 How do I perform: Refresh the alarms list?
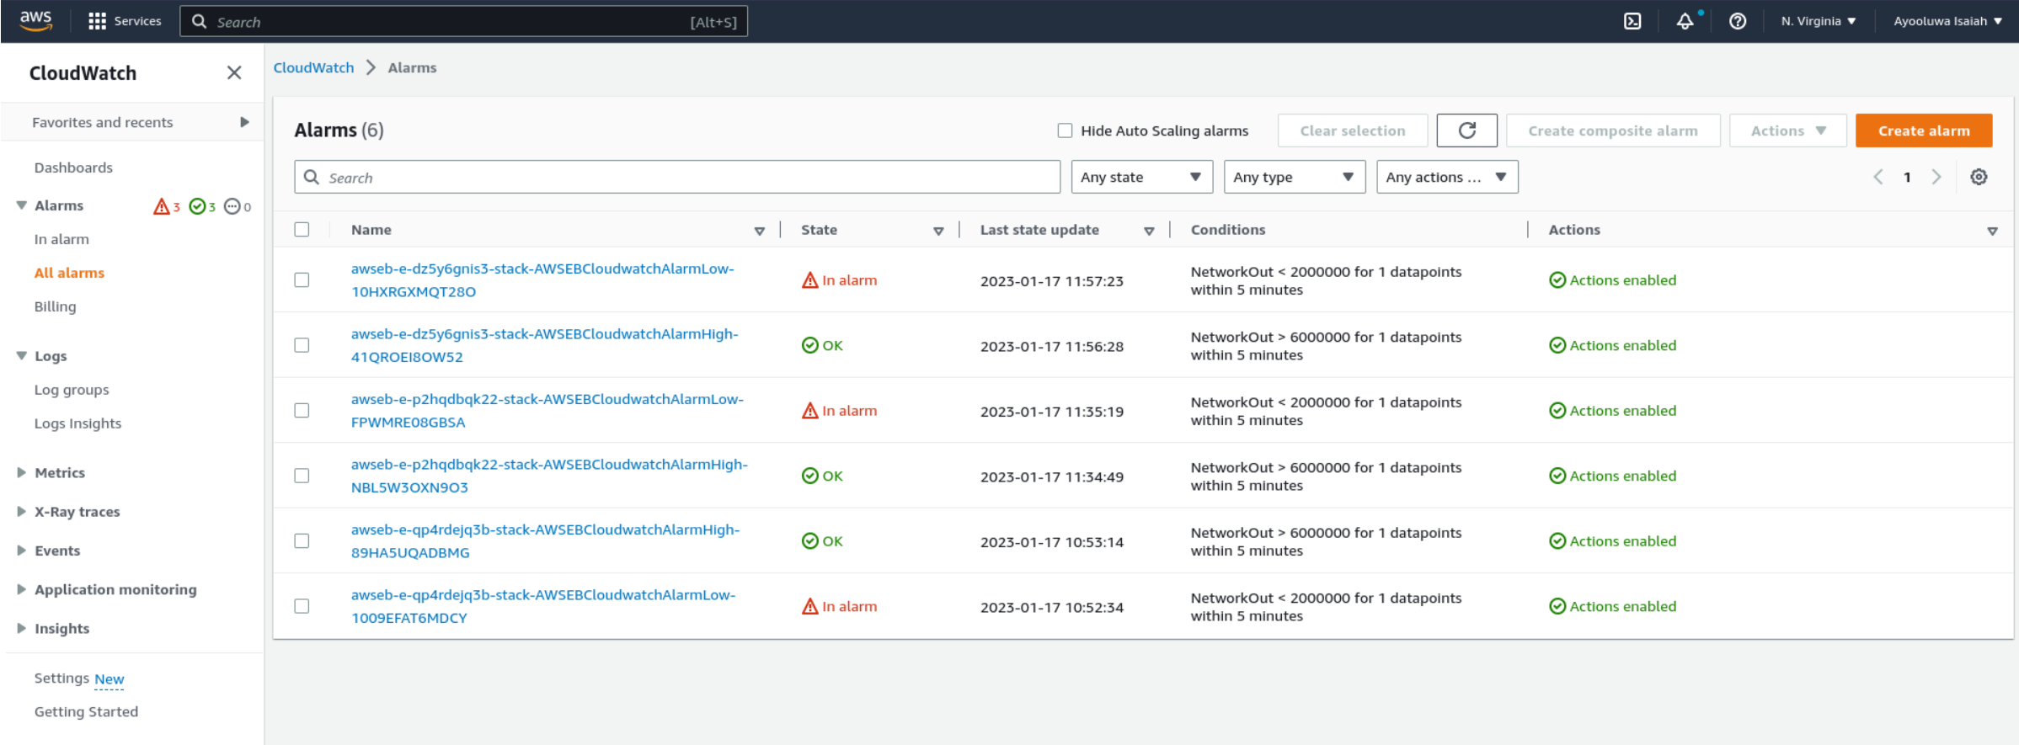point(1466,130)
